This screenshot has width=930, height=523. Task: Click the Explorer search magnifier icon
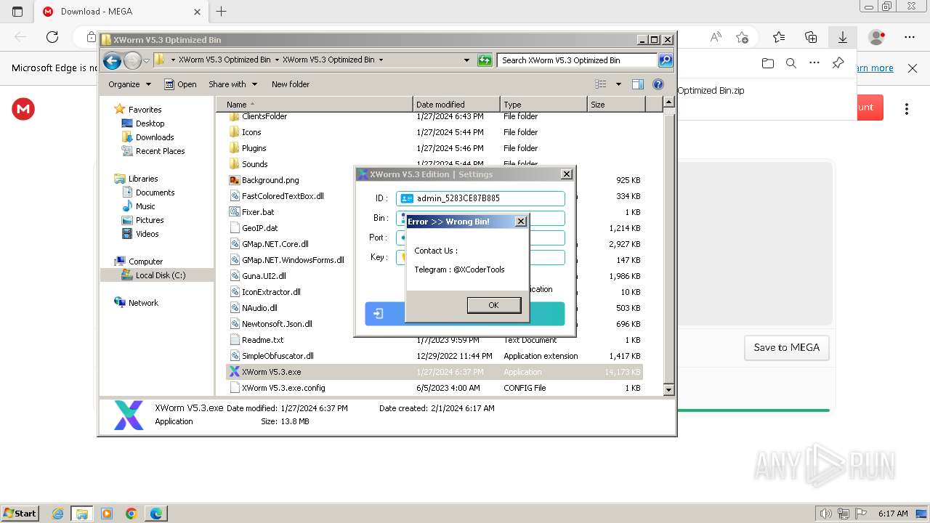[665, 60]
